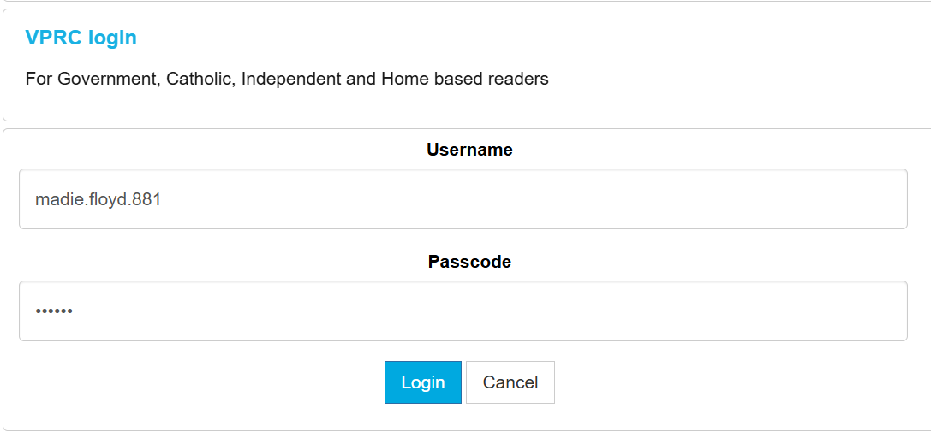Click the 'login' word in the heading
Image resolution: width=931 pixels, height=444 pixels.
tap(113, 38)
